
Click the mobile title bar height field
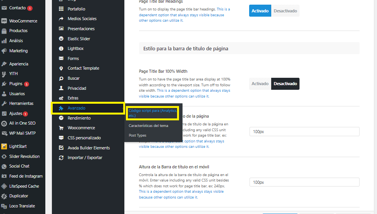(304, 182)
